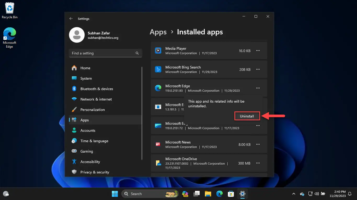Screen dimensions: 357x200
Task: Open Task View from taskbar
Action: (197, 194)
